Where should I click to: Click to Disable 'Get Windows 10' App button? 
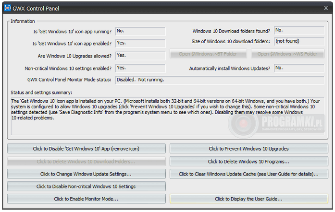(87, 149)
